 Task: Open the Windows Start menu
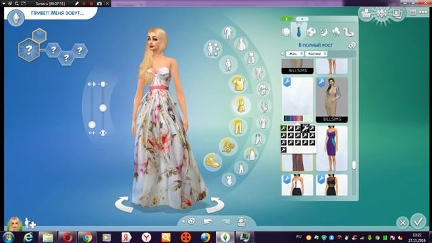[x=9, y=237]
